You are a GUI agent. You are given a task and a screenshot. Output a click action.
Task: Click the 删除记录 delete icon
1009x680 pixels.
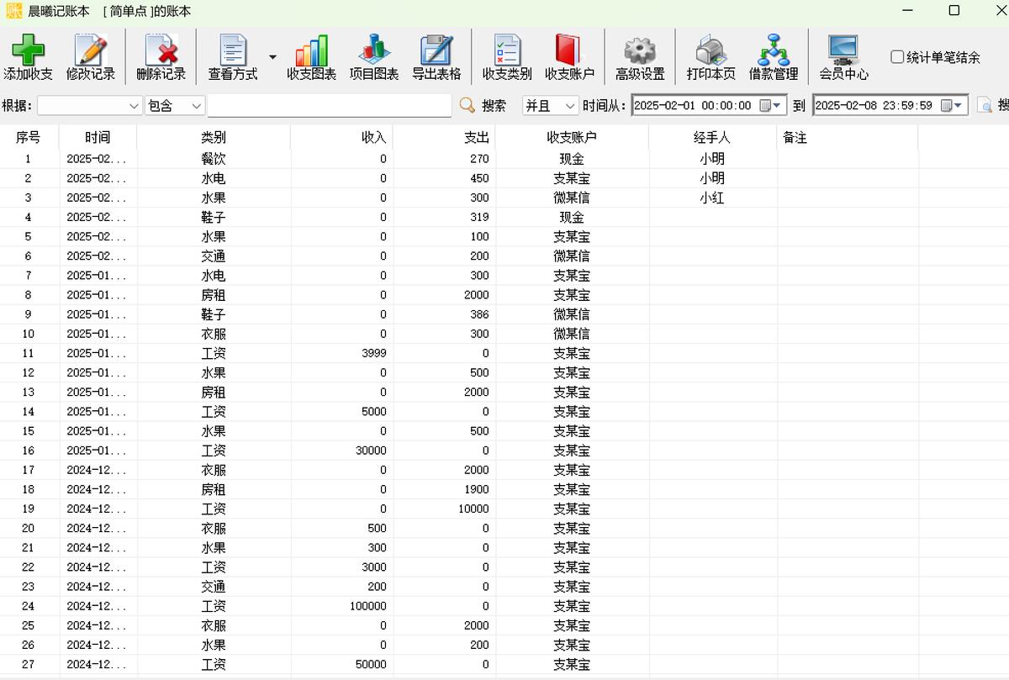point(161,50)
